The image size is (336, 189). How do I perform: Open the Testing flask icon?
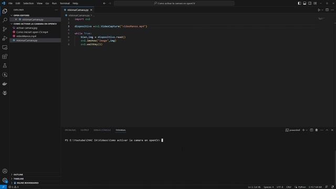(x=5, y=66)
